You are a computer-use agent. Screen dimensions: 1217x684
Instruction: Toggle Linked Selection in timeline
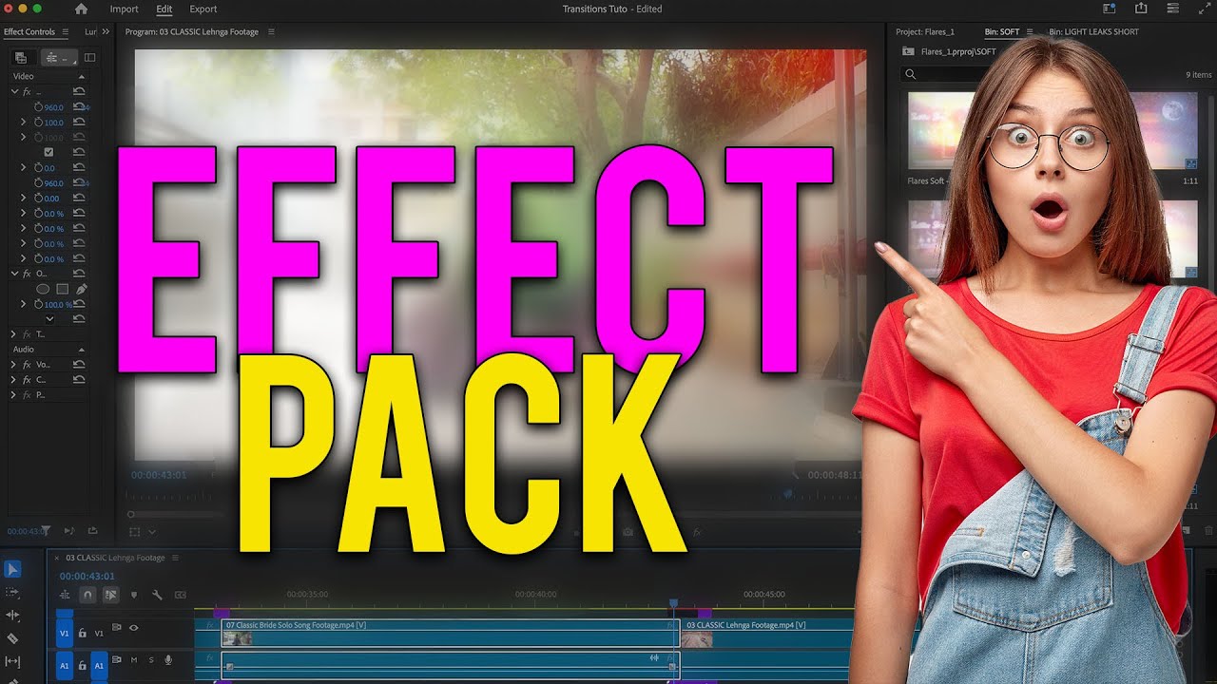pyautogui.click(x=110, y=595)
